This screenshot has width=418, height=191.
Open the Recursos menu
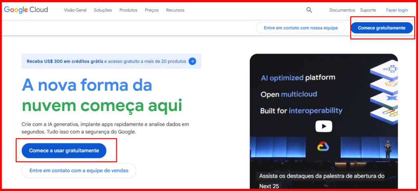175,10
